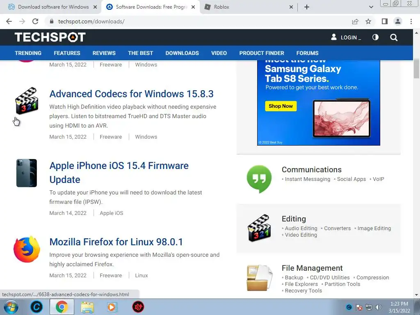This screenshot has width=420, height=315.
Task: Toggle TechSpot dark mode contrast icon
Action: tap(376, 37)
